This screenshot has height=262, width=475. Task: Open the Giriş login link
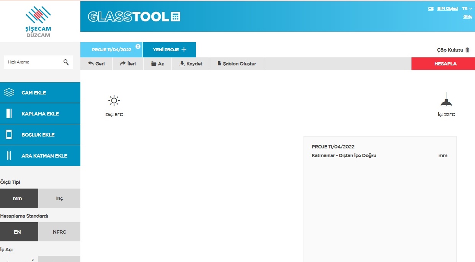click(x=467, y=16)
